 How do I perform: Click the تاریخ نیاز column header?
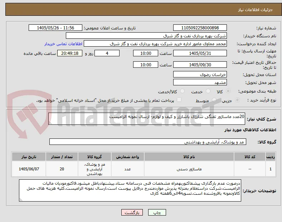[x=29, y=157]
